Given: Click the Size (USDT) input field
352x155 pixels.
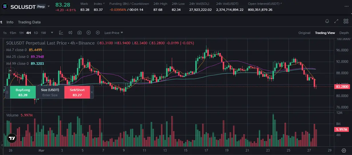Looking at the screenshot, I should 50,92.
